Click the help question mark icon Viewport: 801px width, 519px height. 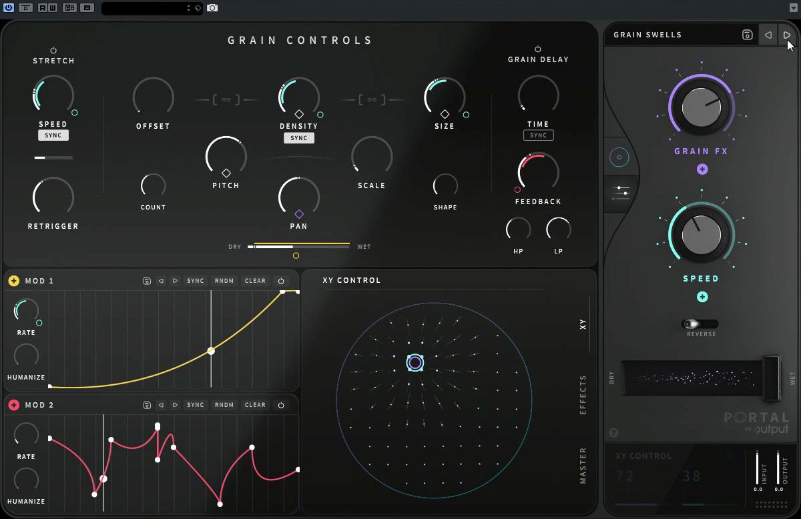click(x=614, y=433)
